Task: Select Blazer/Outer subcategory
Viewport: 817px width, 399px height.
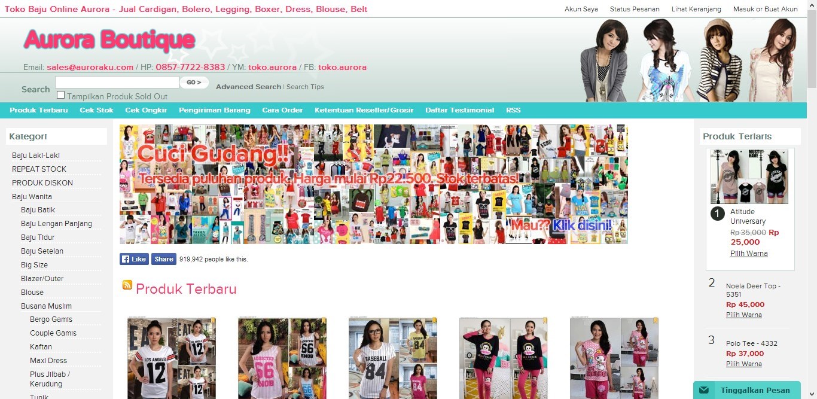Action: click(x=42, y=279)
